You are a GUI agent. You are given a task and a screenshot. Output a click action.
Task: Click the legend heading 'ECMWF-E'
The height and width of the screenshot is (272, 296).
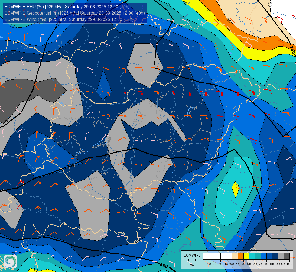coord(192,255)
